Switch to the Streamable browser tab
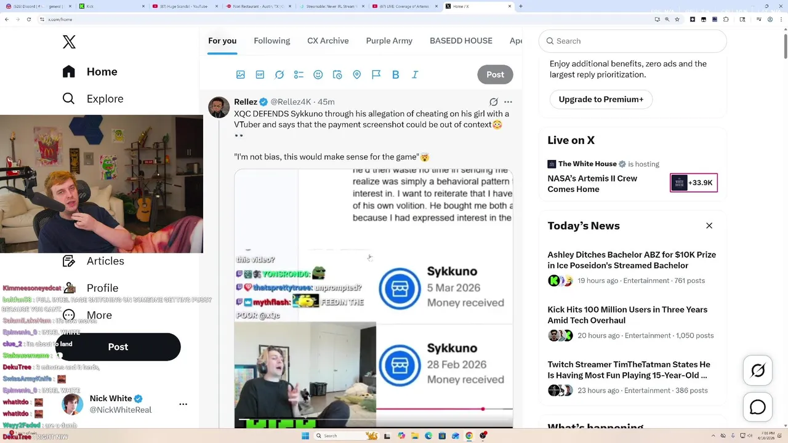The width and height of the screenshot is (788, 443). coord(331,6)
